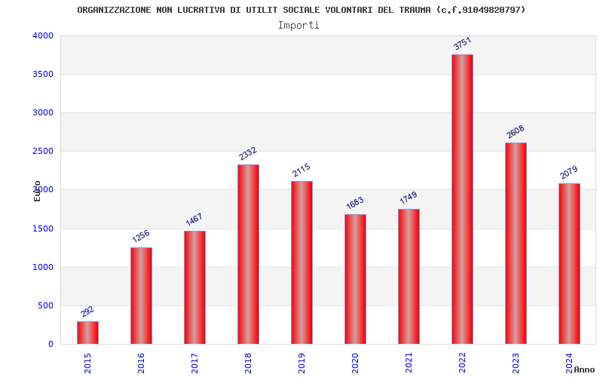The image size is (603, 377).
Task: Click the value label 1683
Action: coord(354,203)
